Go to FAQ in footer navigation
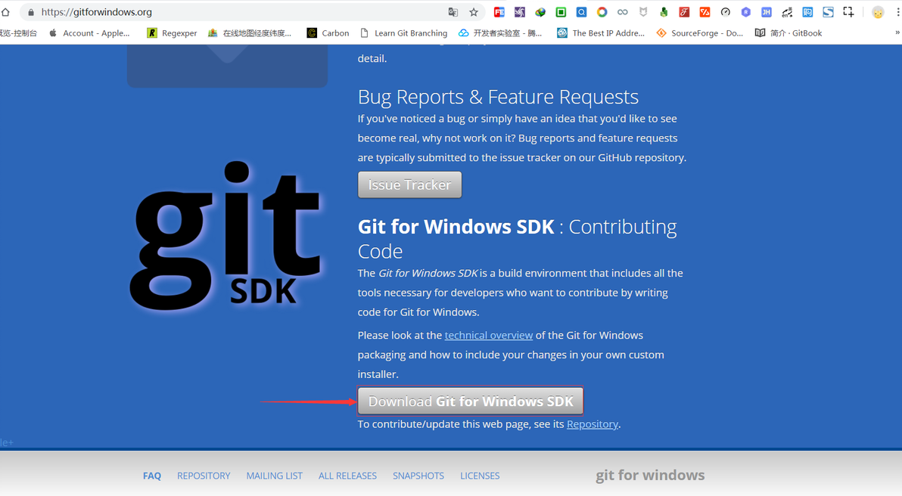 click(x=152, y=476)
